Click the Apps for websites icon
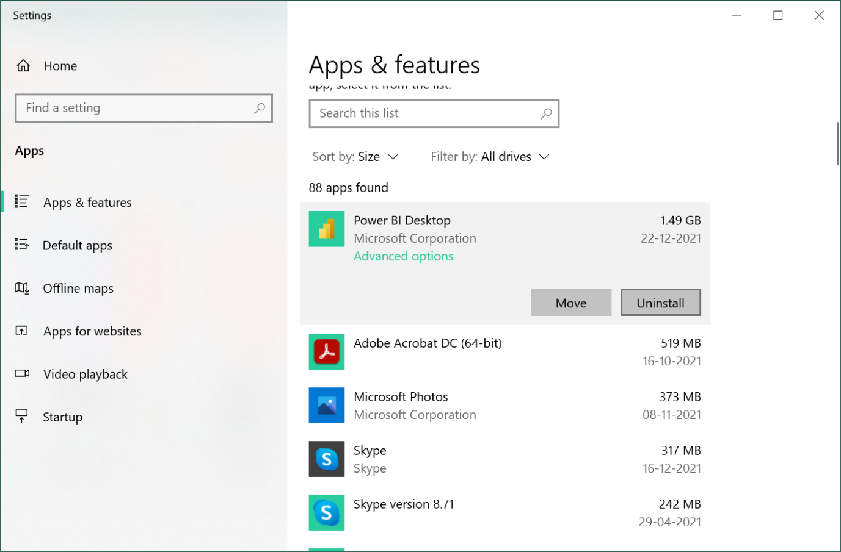 (22, 331)
